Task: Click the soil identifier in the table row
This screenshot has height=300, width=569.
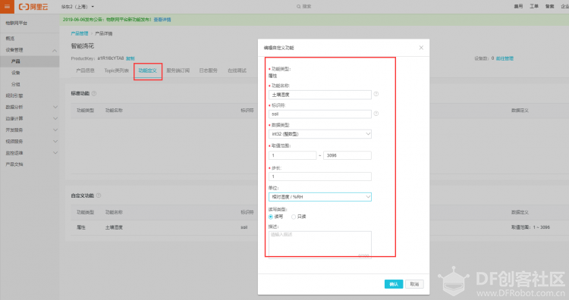Action: pos(244,227)
